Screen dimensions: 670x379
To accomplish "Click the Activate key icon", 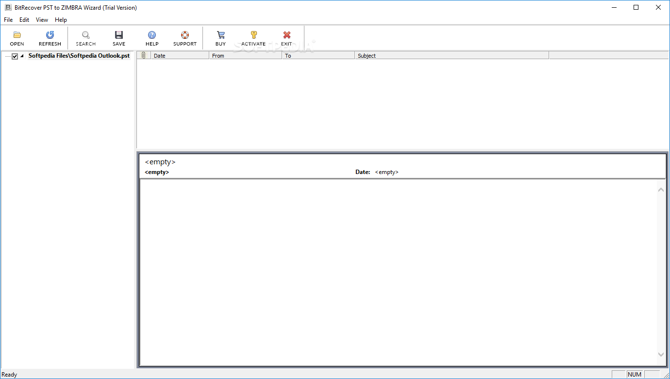I will [x=253, y=35].
